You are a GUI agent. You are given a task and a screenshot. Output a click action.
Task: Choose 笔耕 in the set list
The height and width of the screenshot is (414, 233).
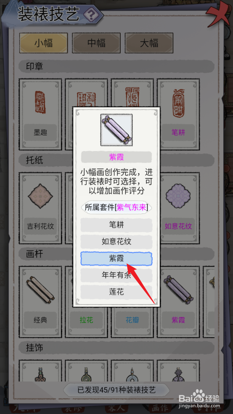(x=116, y=225)
